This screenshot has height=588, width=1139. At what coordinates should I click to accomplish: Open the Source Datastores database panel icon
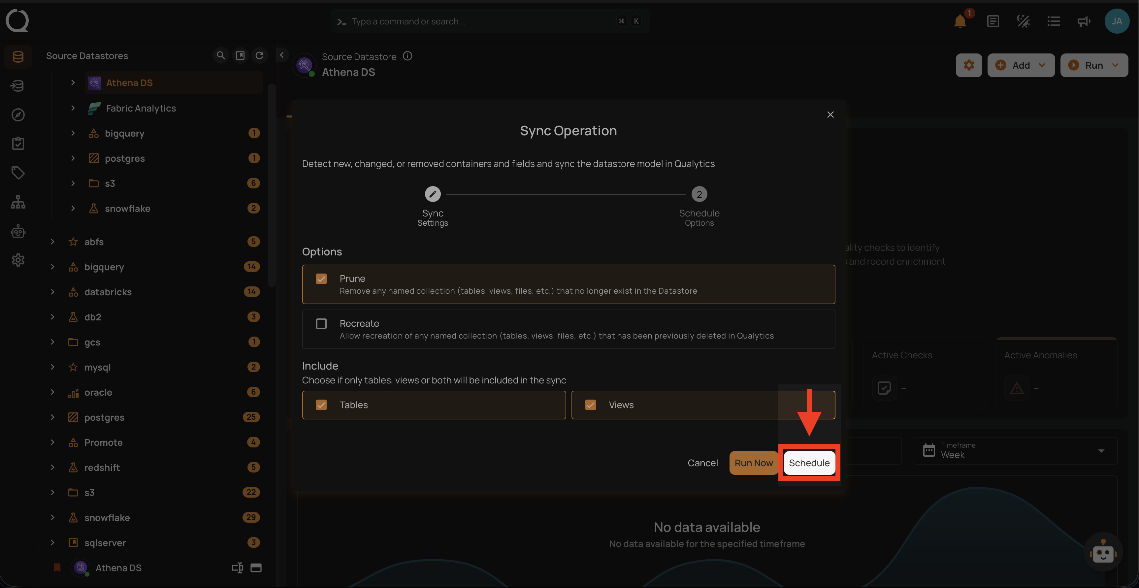click(18, 57)
